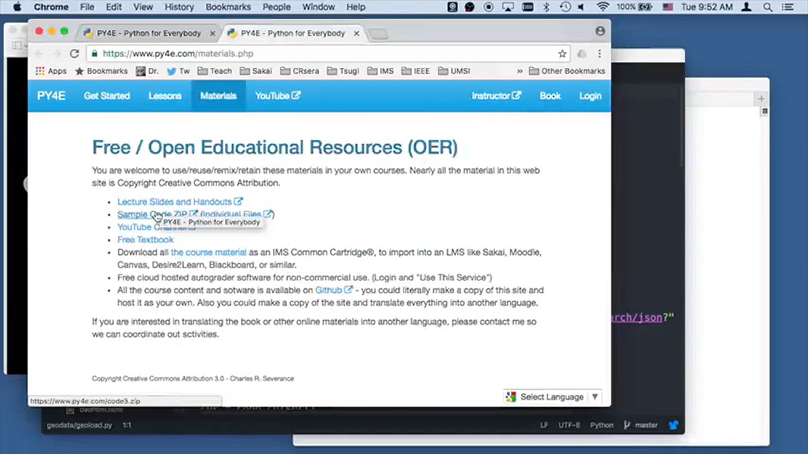Click the Wi-Fi status icon
808x454 pixels.
coord(603,7)
